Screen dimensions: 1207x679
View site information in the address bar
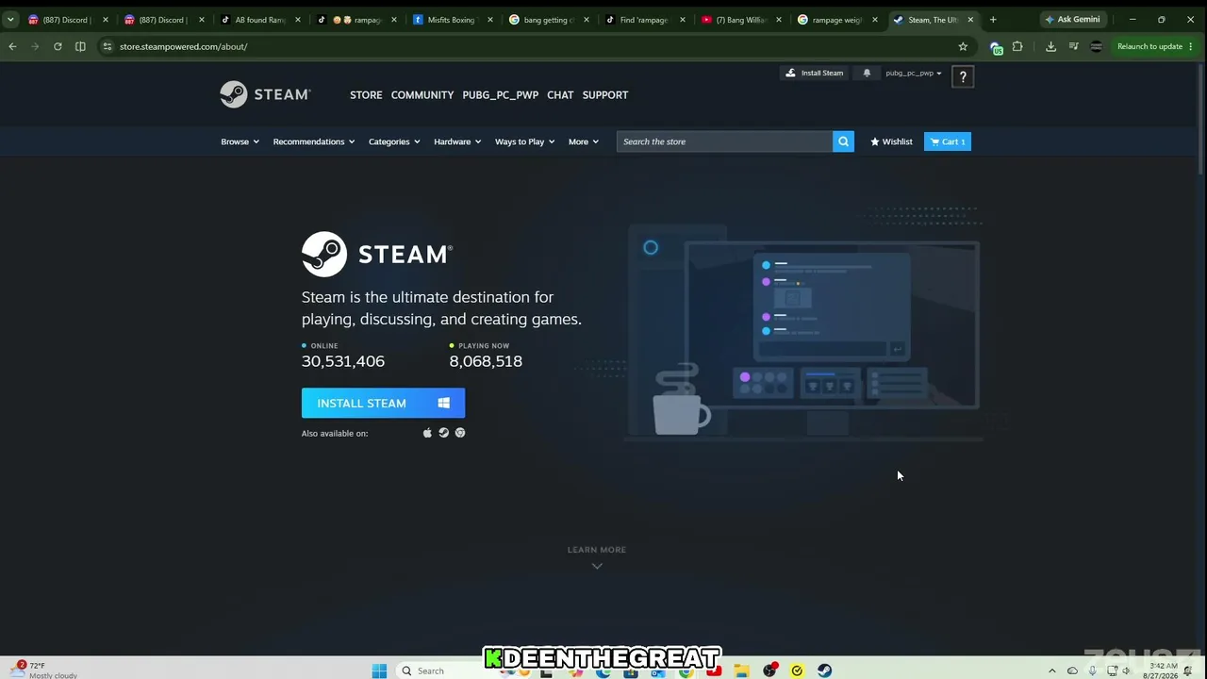[x=107, y=46]
